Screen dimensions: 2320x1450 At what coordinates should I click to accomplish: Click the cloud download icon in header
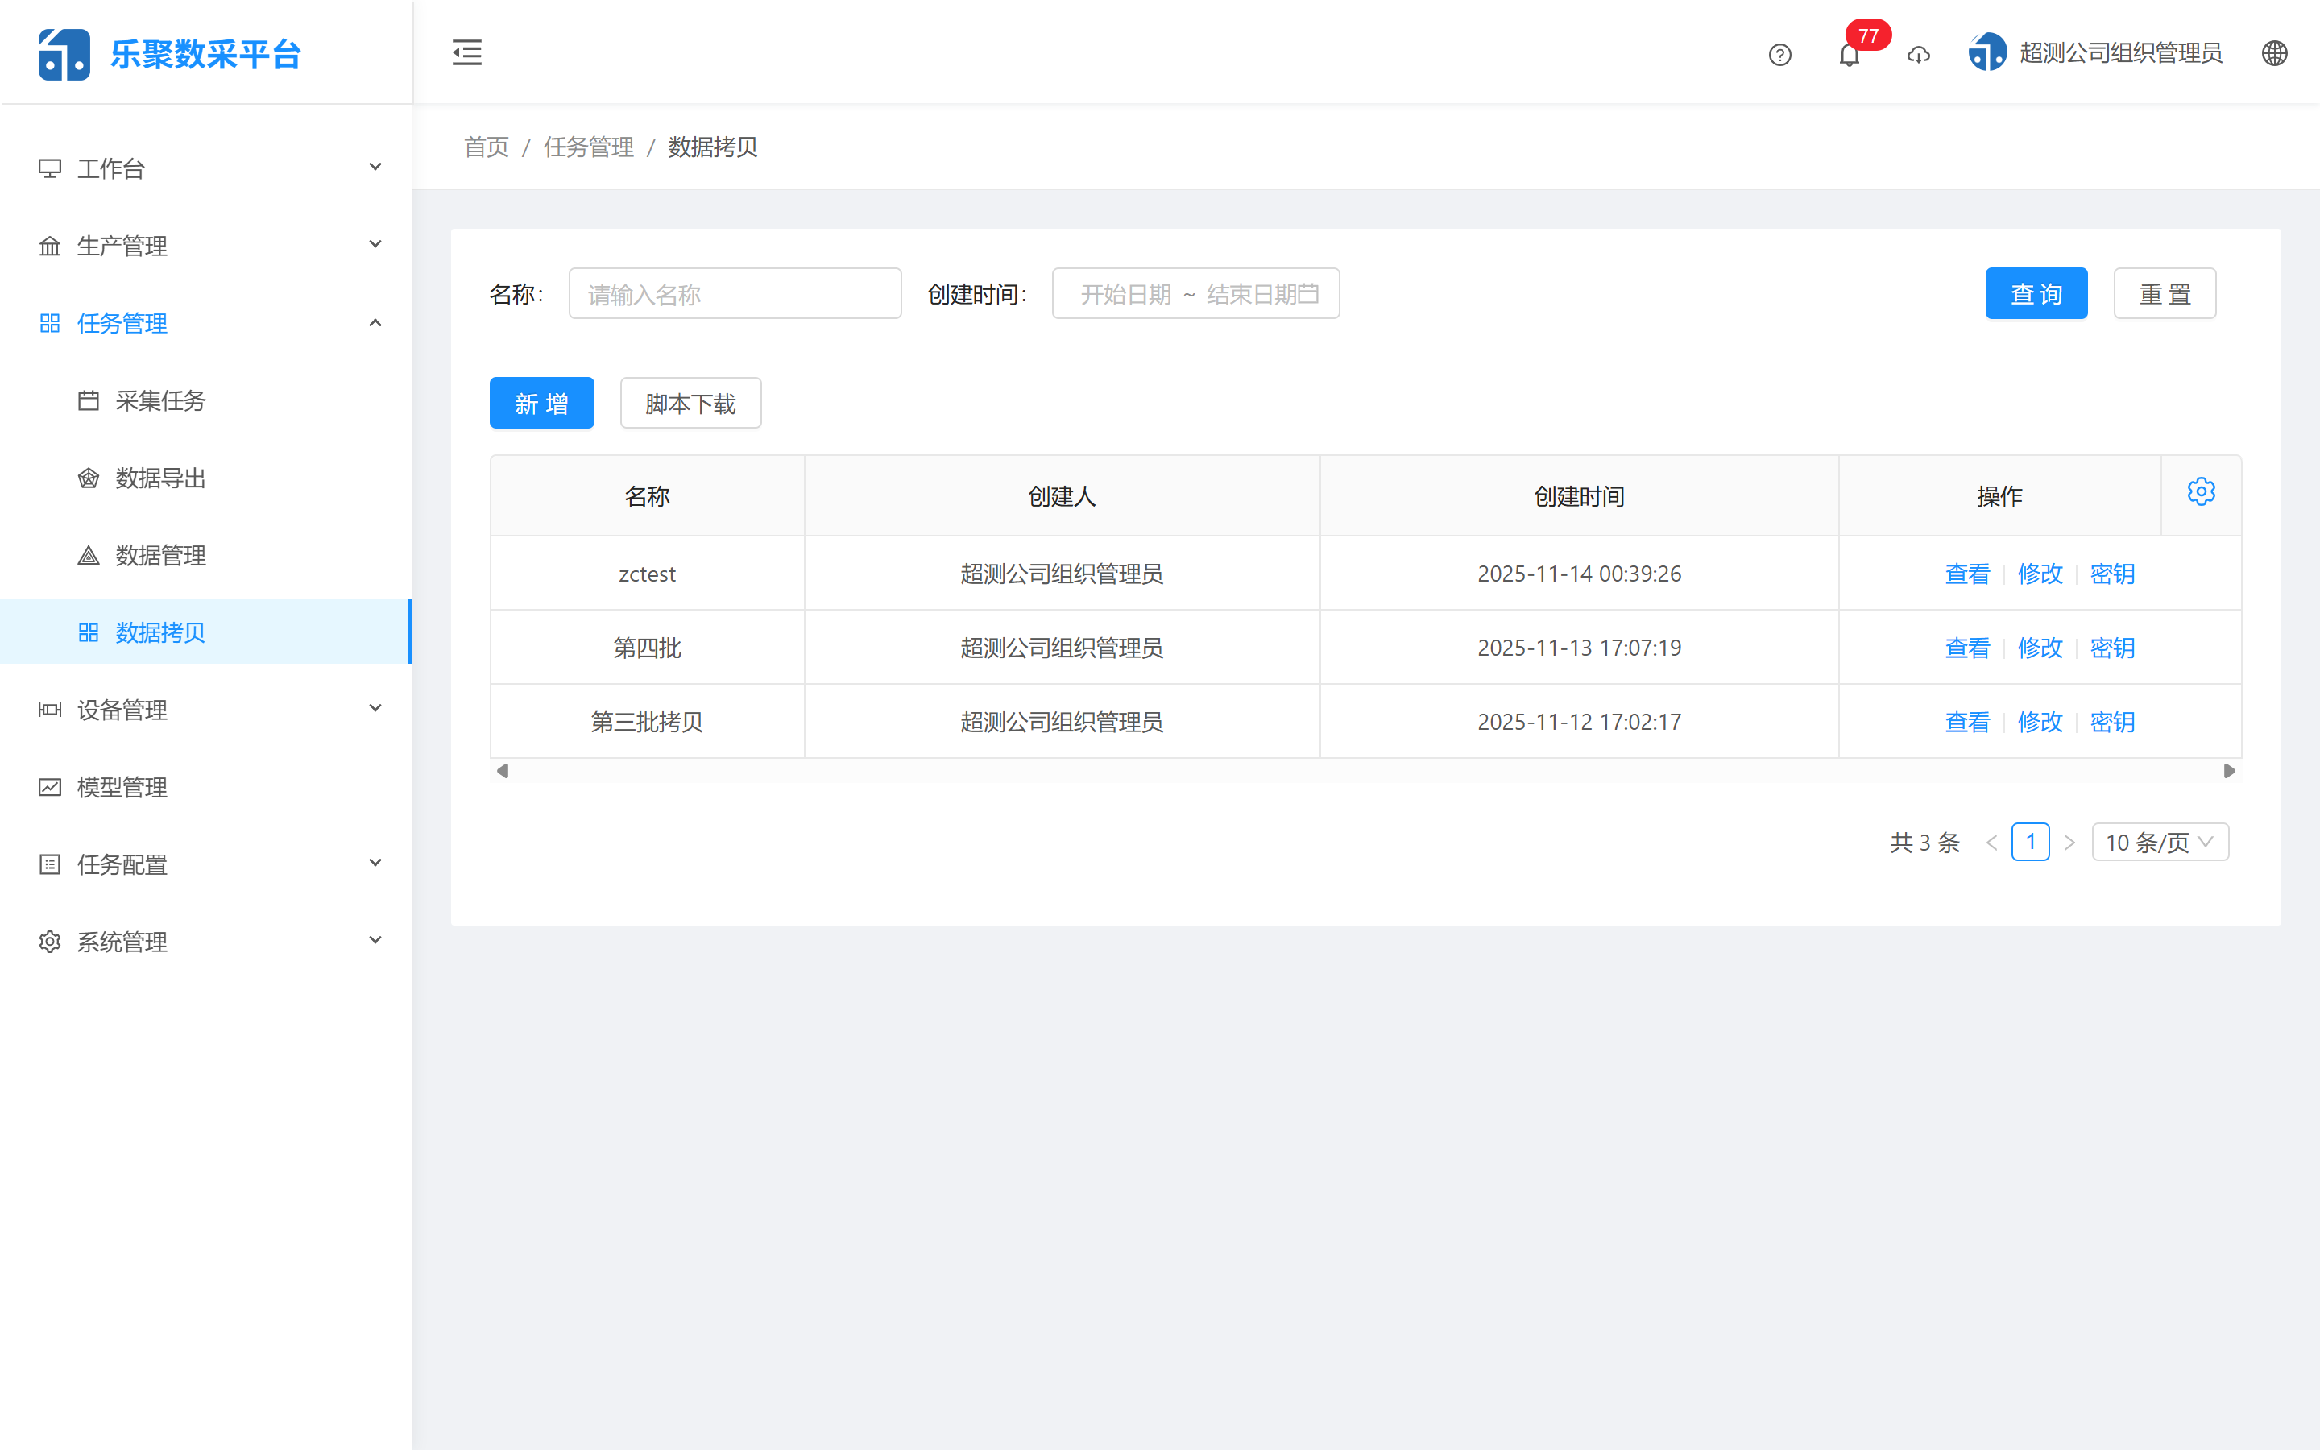coord(1918,56)
